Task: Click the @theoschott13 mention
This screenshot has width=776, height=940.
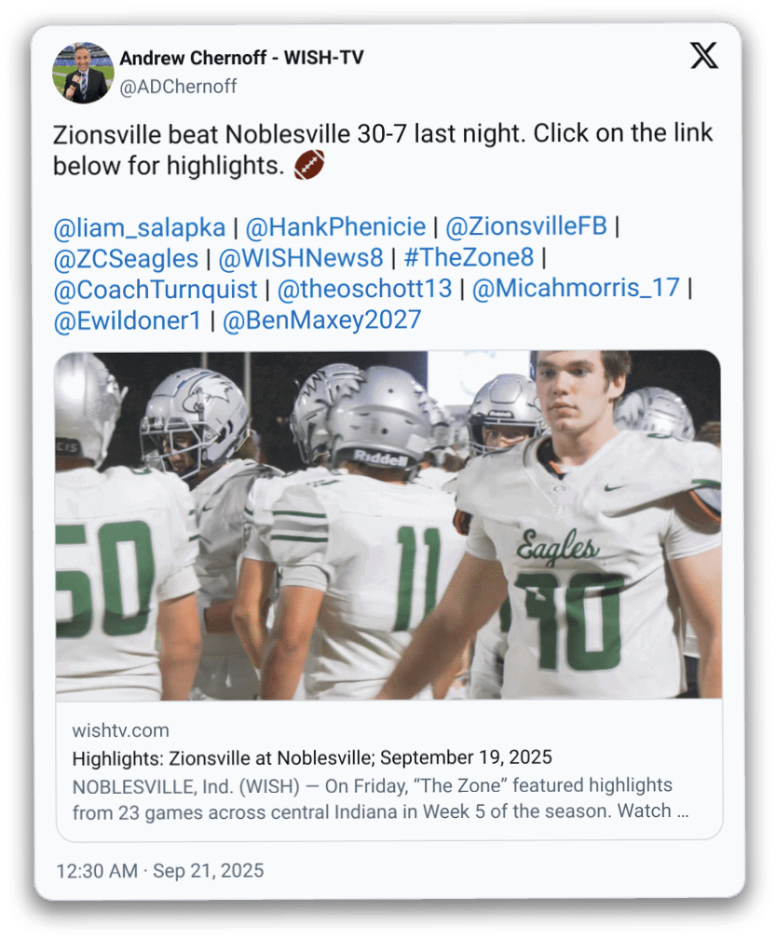Action: 363,289
